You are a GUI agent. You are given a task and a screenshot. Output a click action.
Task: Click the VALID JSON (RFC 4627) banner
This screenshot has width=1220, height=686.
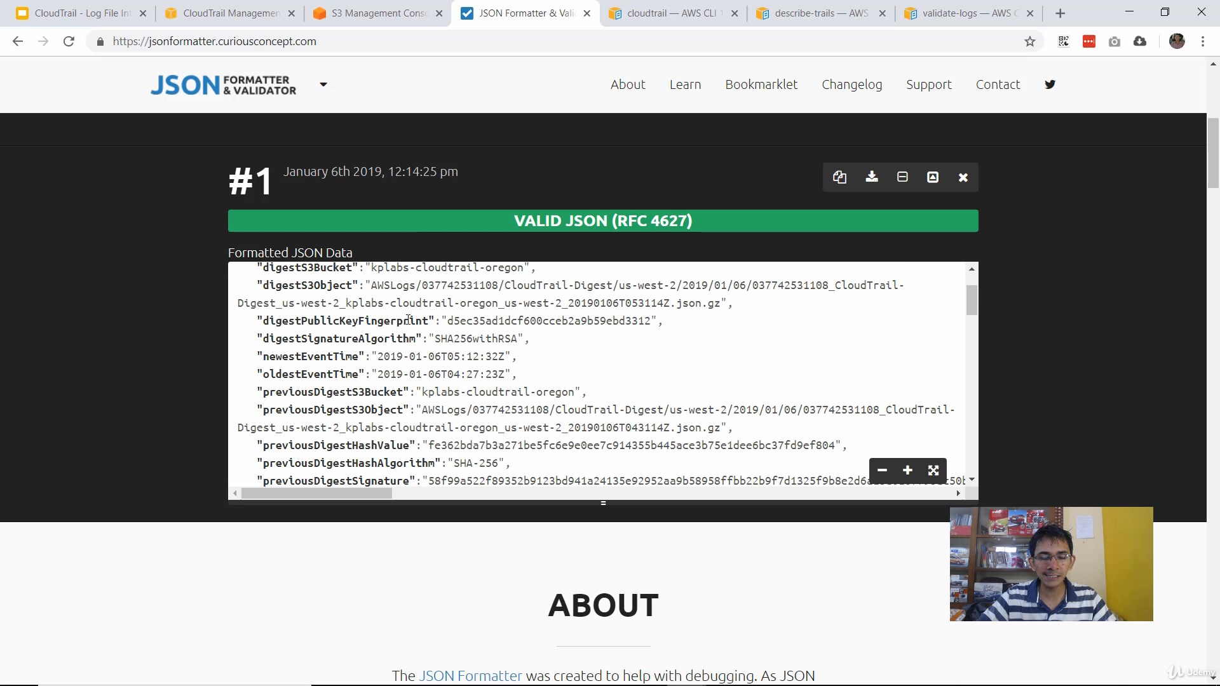603,221
